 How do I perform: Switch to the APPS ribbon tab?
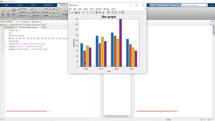(x=33, y=5)
